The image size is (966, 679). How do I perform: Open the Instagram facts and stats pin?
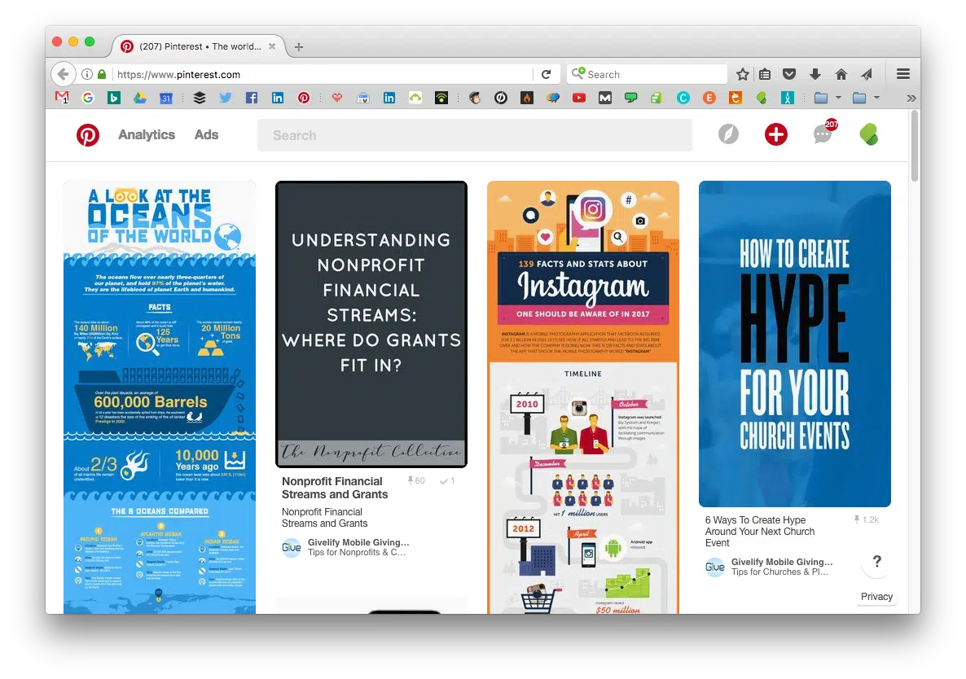click(x=583, y=397)
